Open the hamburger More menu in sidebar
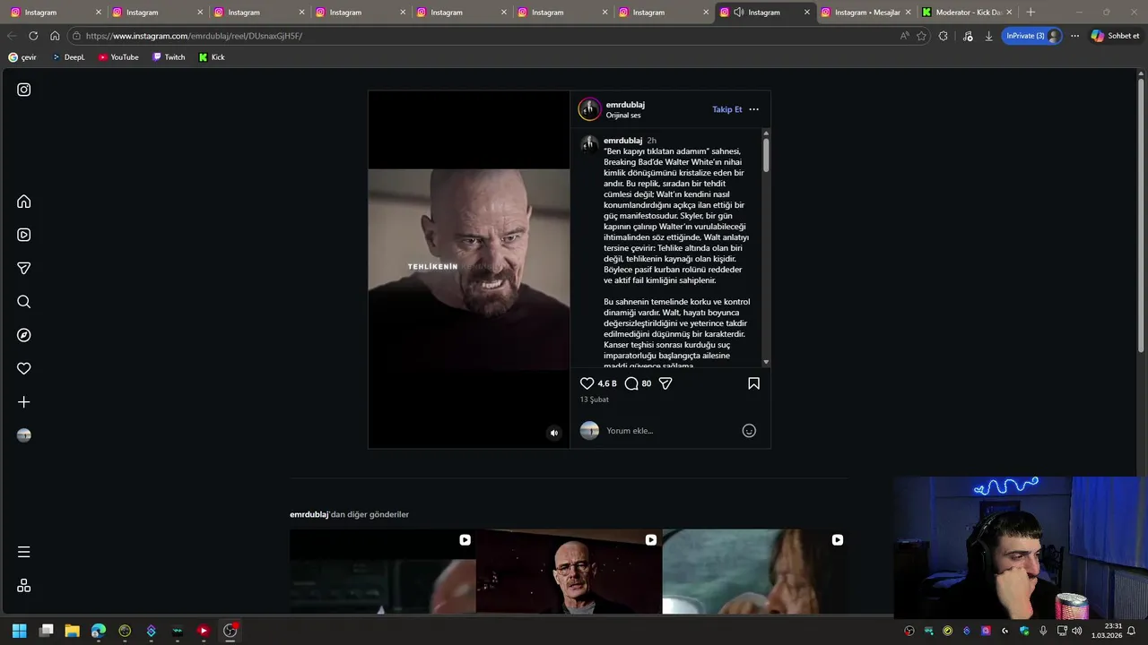The width and height of the screenshot is (1148, 645). click(24, 552)
